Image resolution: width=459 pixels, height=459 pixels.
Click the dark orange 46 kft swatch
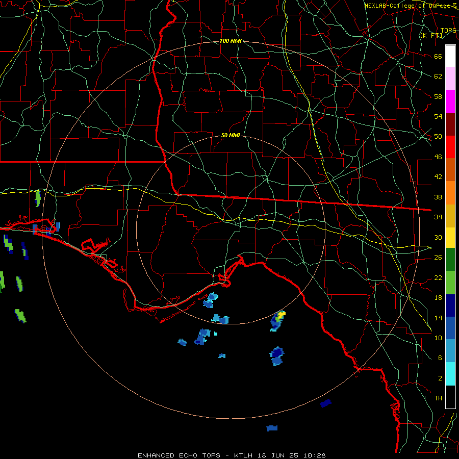pos(450,170)
